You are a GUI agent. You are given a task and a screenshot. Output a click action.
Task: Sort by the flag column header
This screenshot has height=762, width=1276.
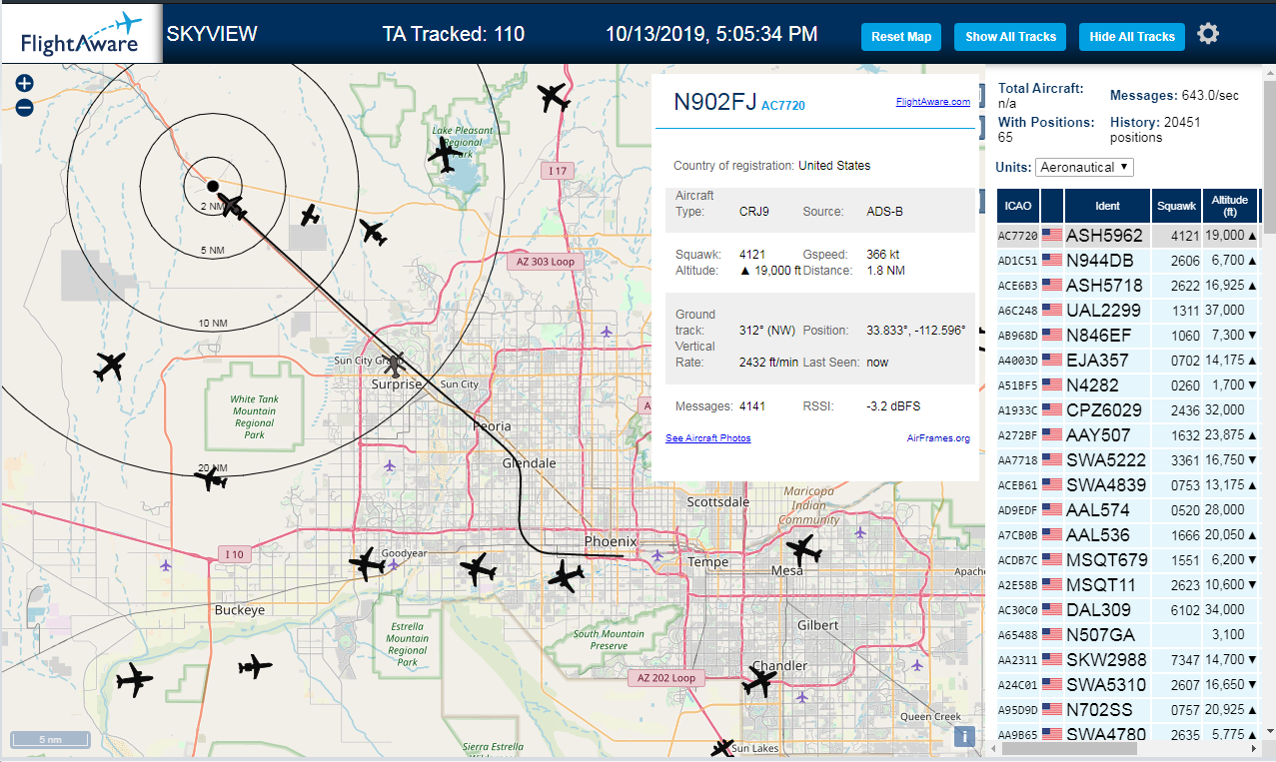[x=1052, y=206]
